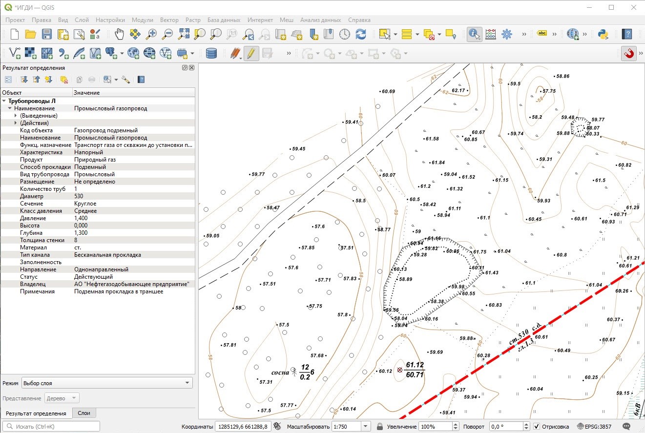Refresh the map canvas
645x433 pixels.
point(361,34)
